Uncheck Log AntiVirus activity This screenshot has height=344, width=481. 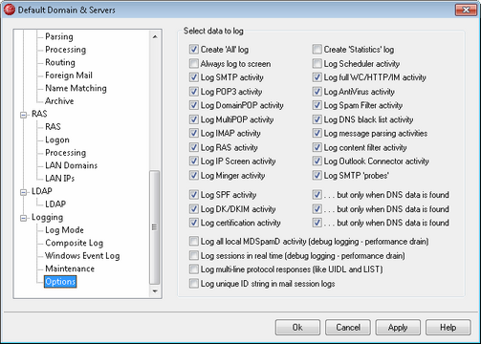click(317, 92)
